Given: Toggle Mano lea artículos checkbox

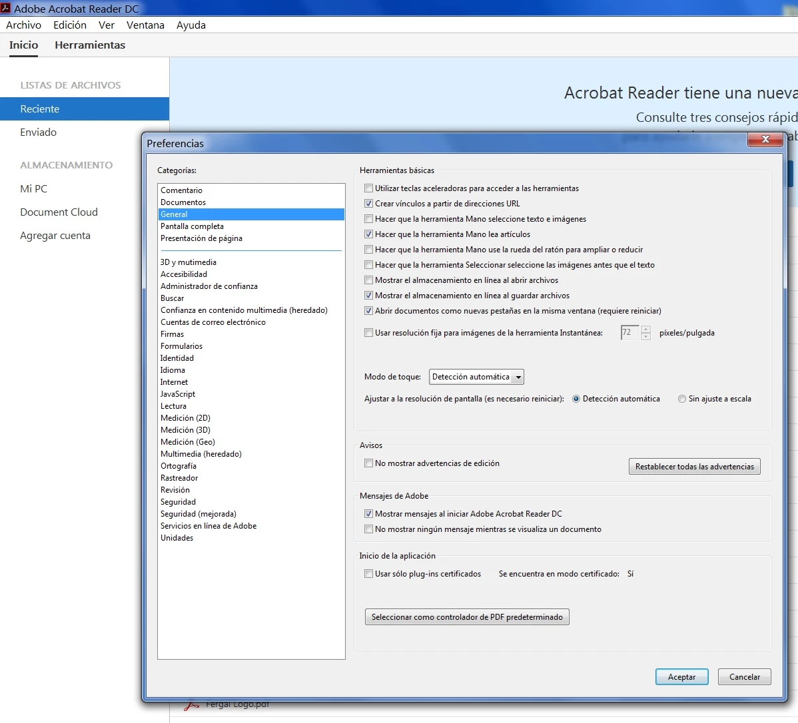Looking at the screenshot, I should (x=368, y=234).
